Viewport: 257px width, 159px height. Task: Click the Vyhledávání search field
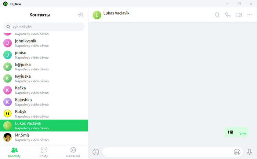[x=44, y=27]
